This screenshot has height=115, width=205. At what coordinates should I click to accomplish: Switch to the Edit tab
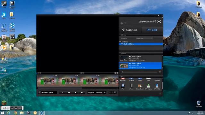[x=152, y=30]
